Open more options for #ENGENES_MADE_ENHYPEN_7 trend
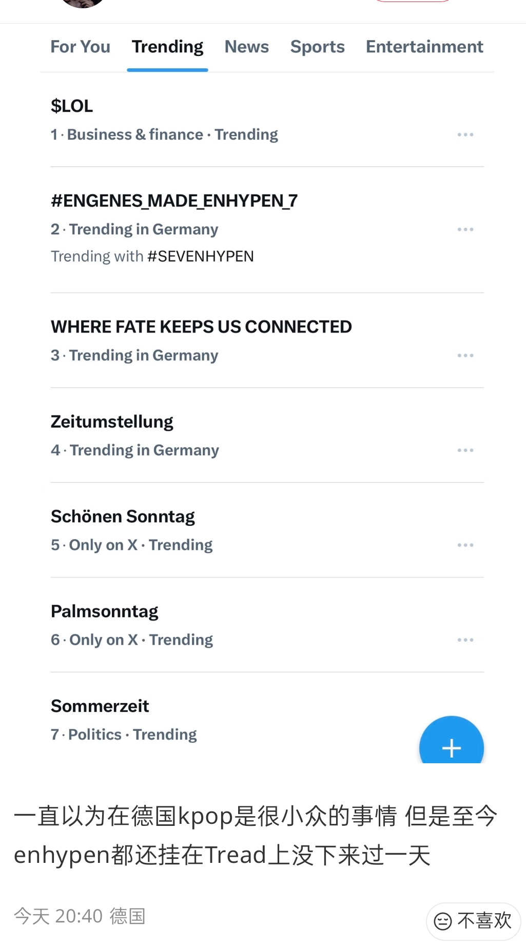 (x=465, y=230)
